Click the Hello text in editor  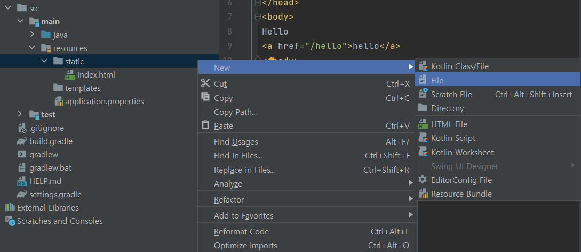coord(275,32)
